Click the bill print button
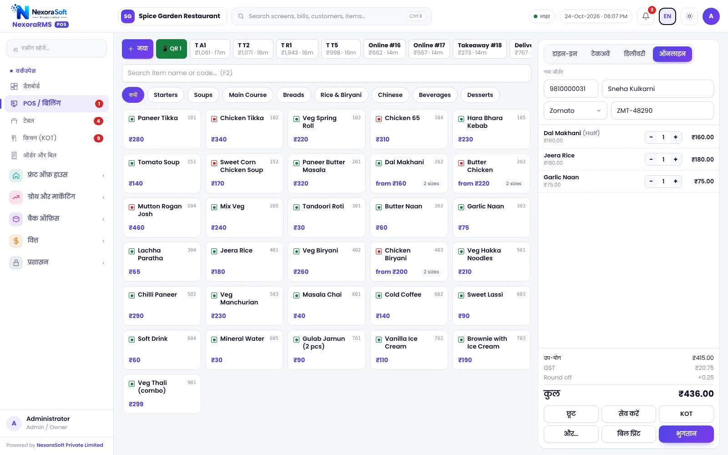 628,434
